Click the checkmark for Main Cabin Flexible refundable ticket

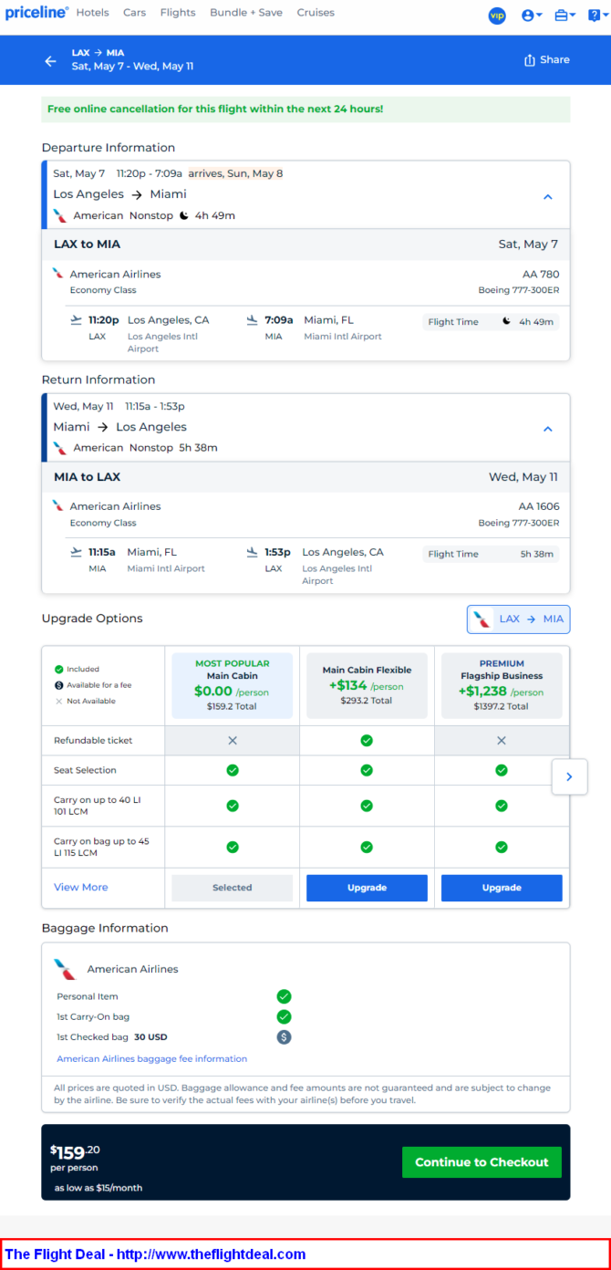coord(367,741)
